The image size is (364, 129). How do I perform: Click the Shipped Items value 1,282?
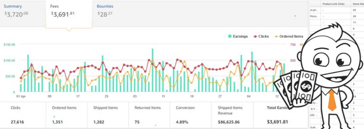click(x=99, y=122)
